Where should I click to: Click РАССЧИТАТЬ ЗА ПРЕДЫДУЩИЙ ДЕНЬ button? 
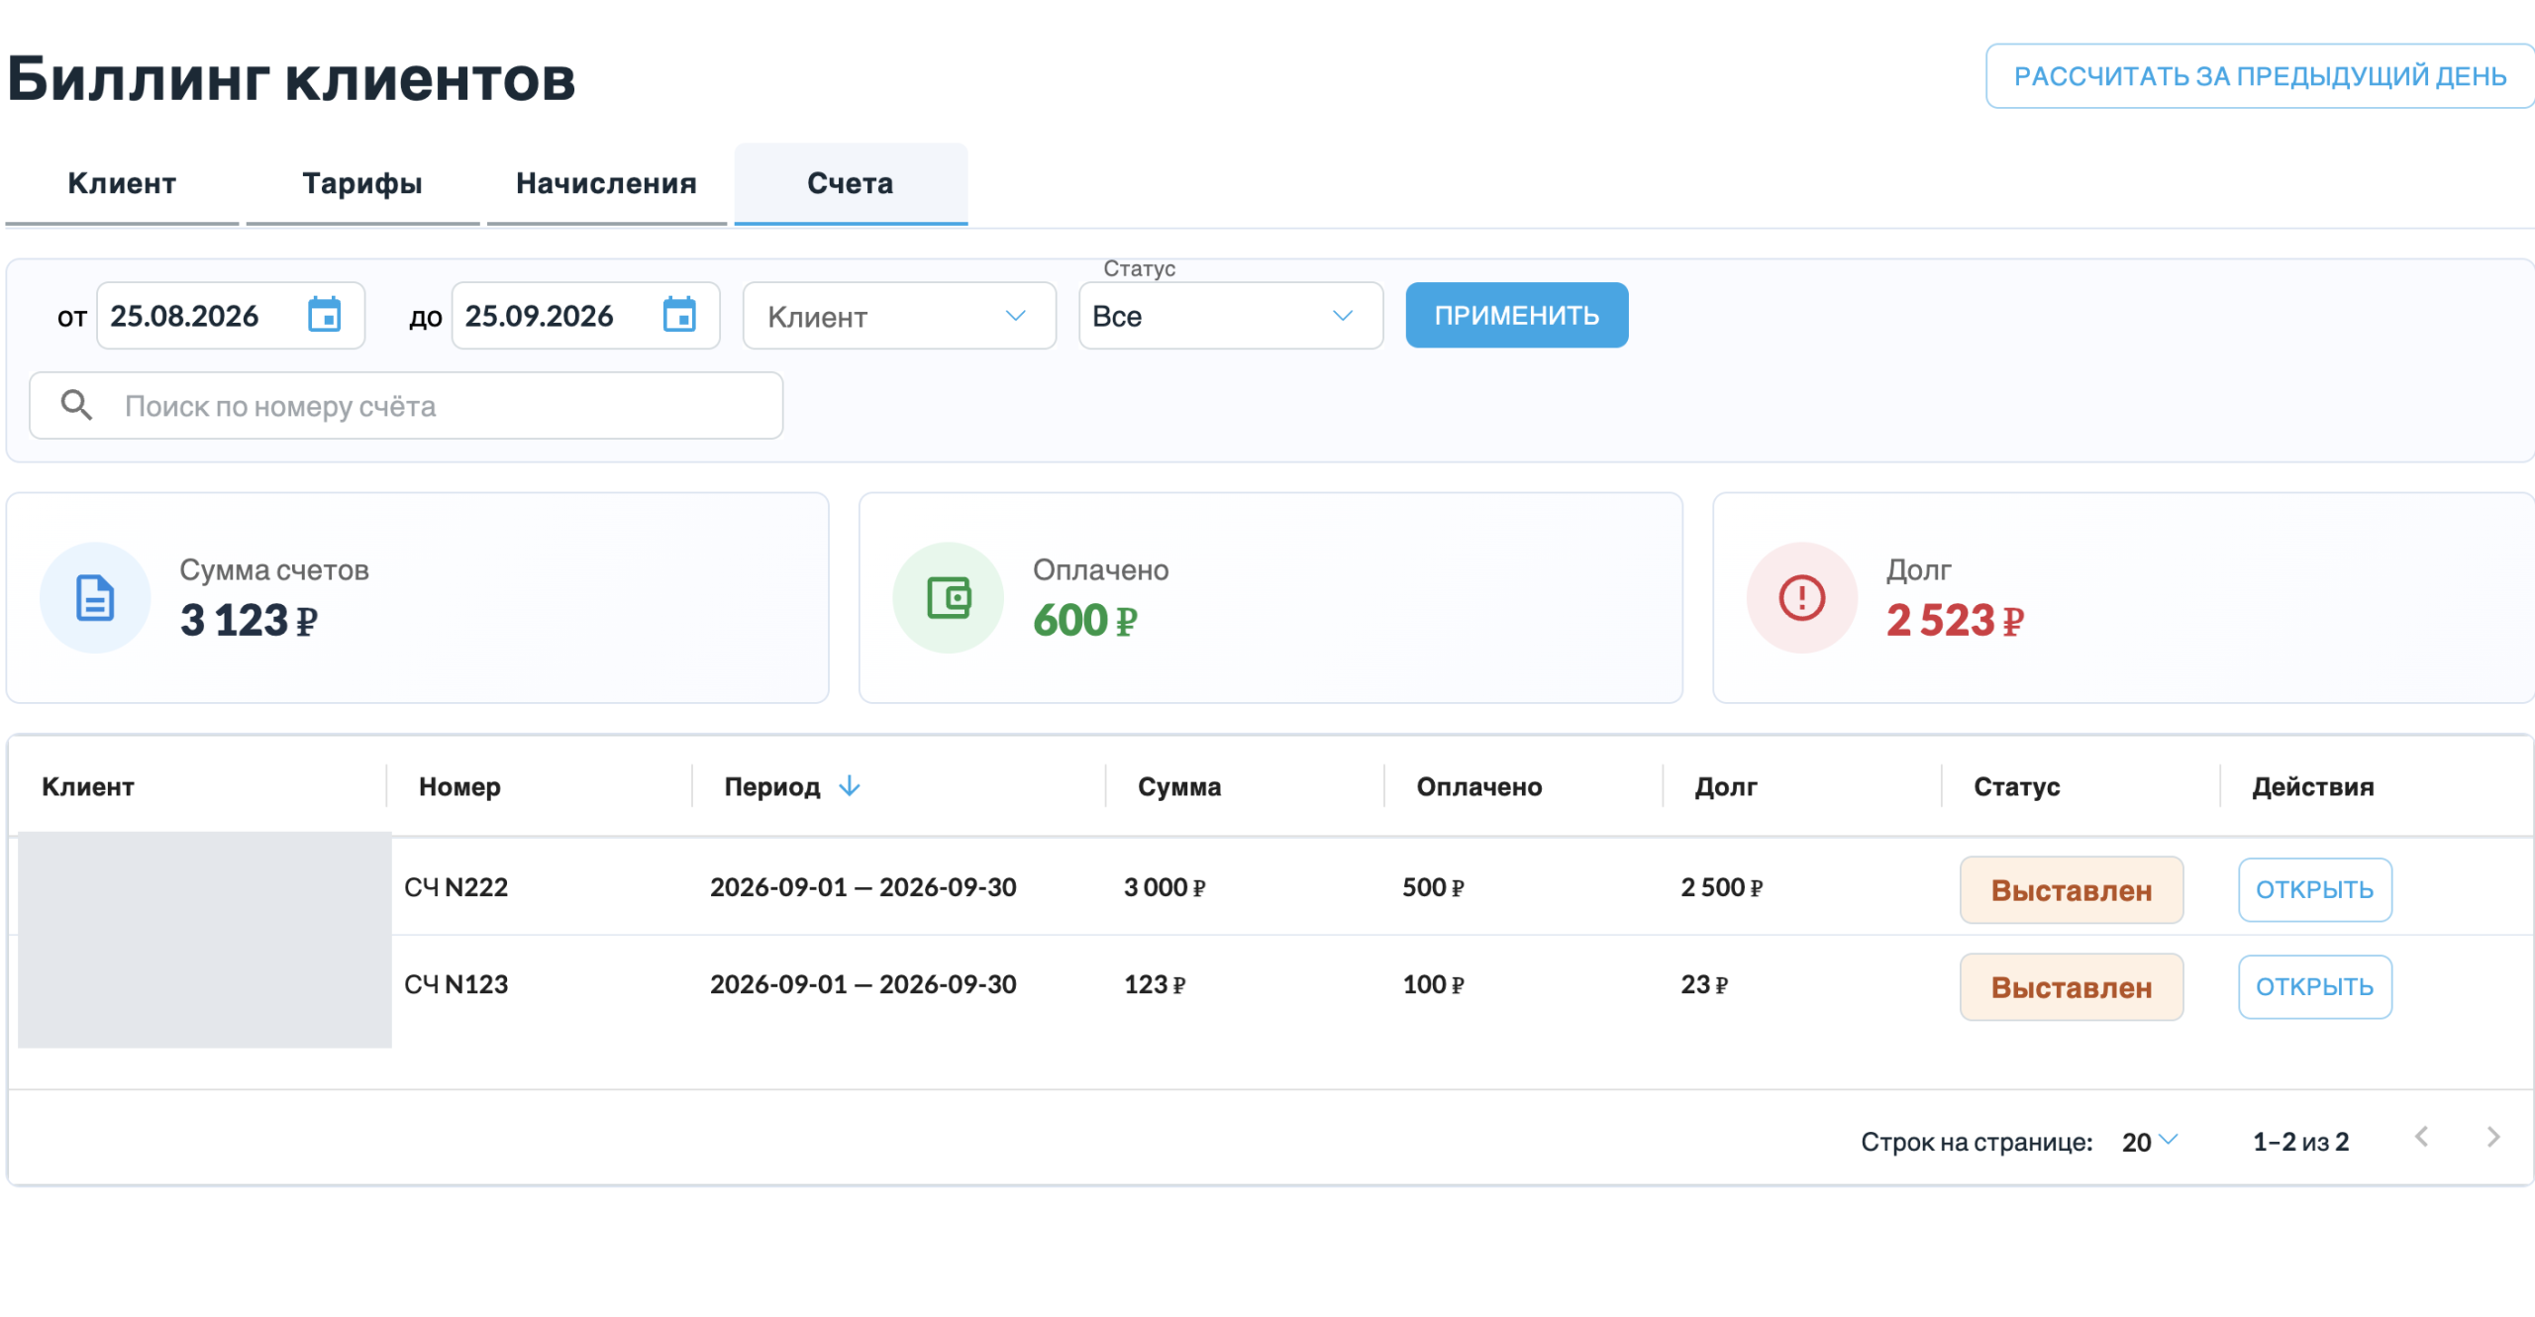(x=2261, y=76)
